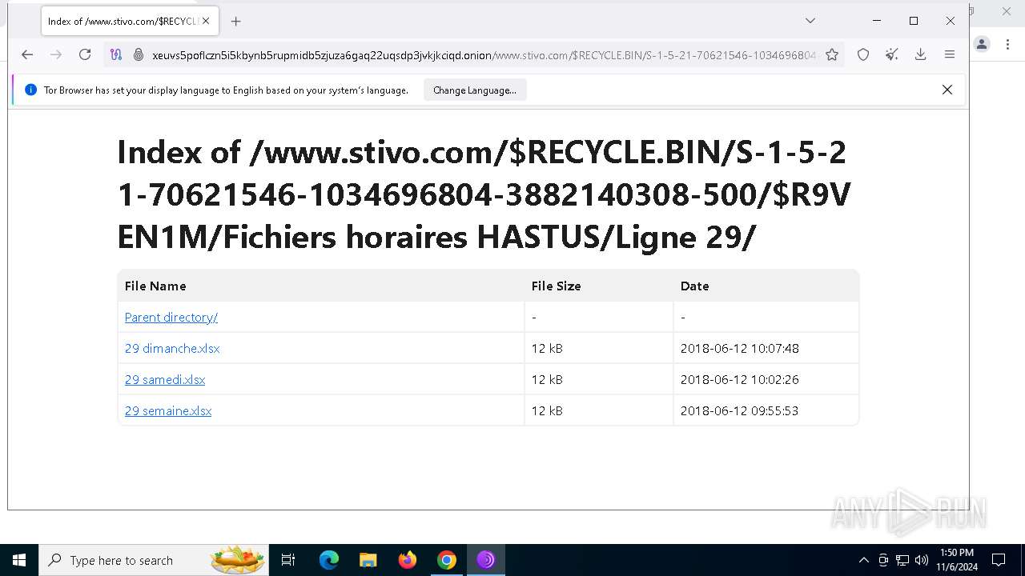Go back to the previous page
This screenshot has width=1025, height=576.
(x=27, y=54)
